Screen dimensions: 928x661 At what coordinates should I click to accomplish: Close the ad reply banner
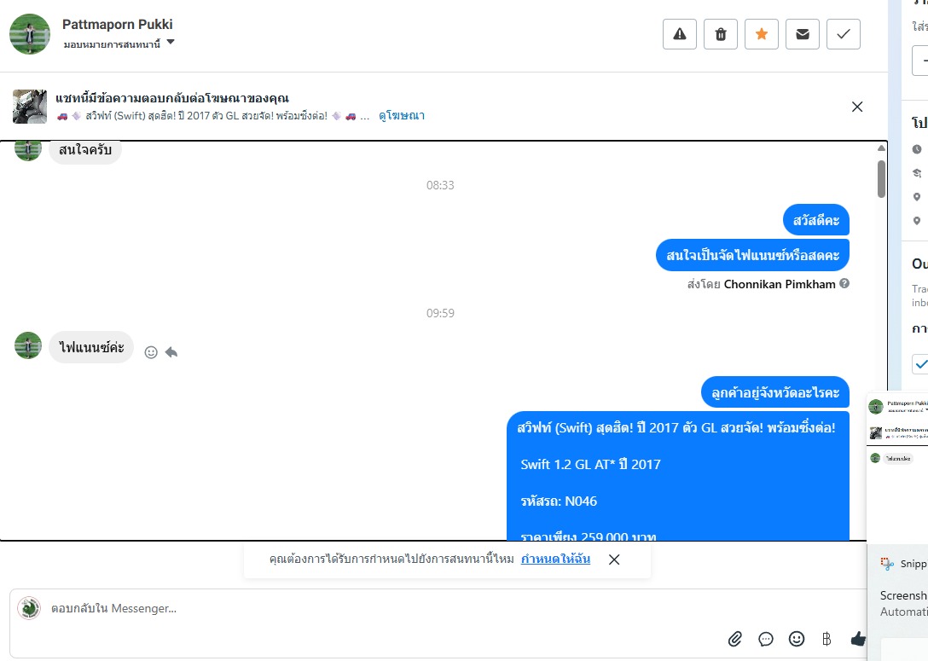[857, 107]
